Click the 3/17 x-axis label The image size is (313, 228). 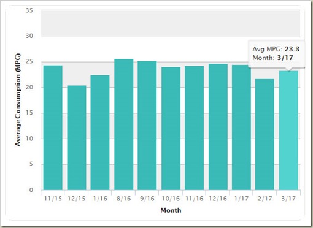(x=288, y=199)
